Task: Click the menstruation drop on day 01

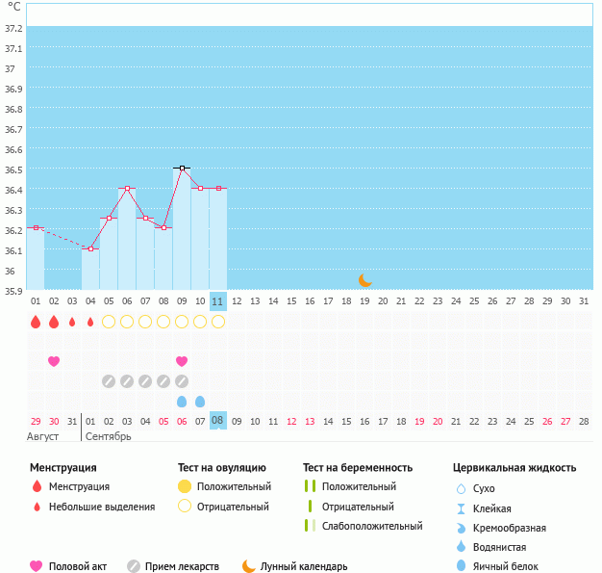Action: tap(36, 322)
